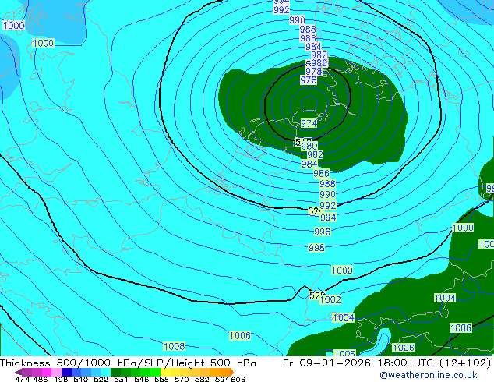Image resolution: width=494 pixels, height=382 pixels.
Task: Click the green-background 992 isobar label
Action: click(328, 206)
